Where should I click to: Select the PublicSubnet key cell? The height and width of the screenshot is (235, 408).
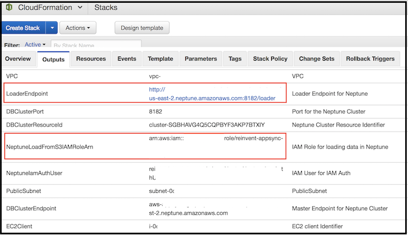[24, 191]
